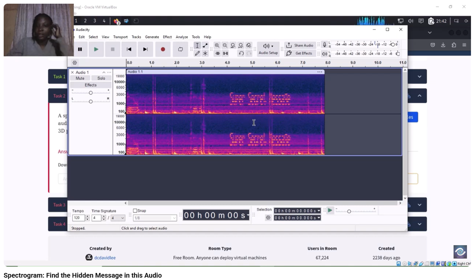
Task: Collapse Task 2 in the browser page
Action: [x=419, y=96]
